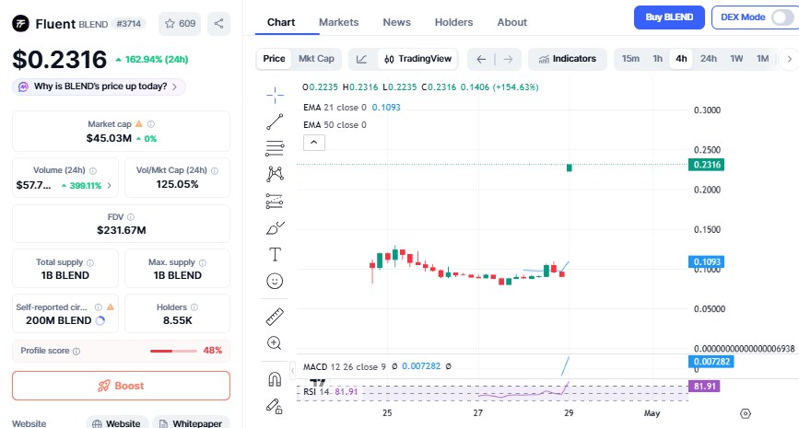799x428 pixels.
Task: Switch to the Holders tab
Action: pos(453,22)
